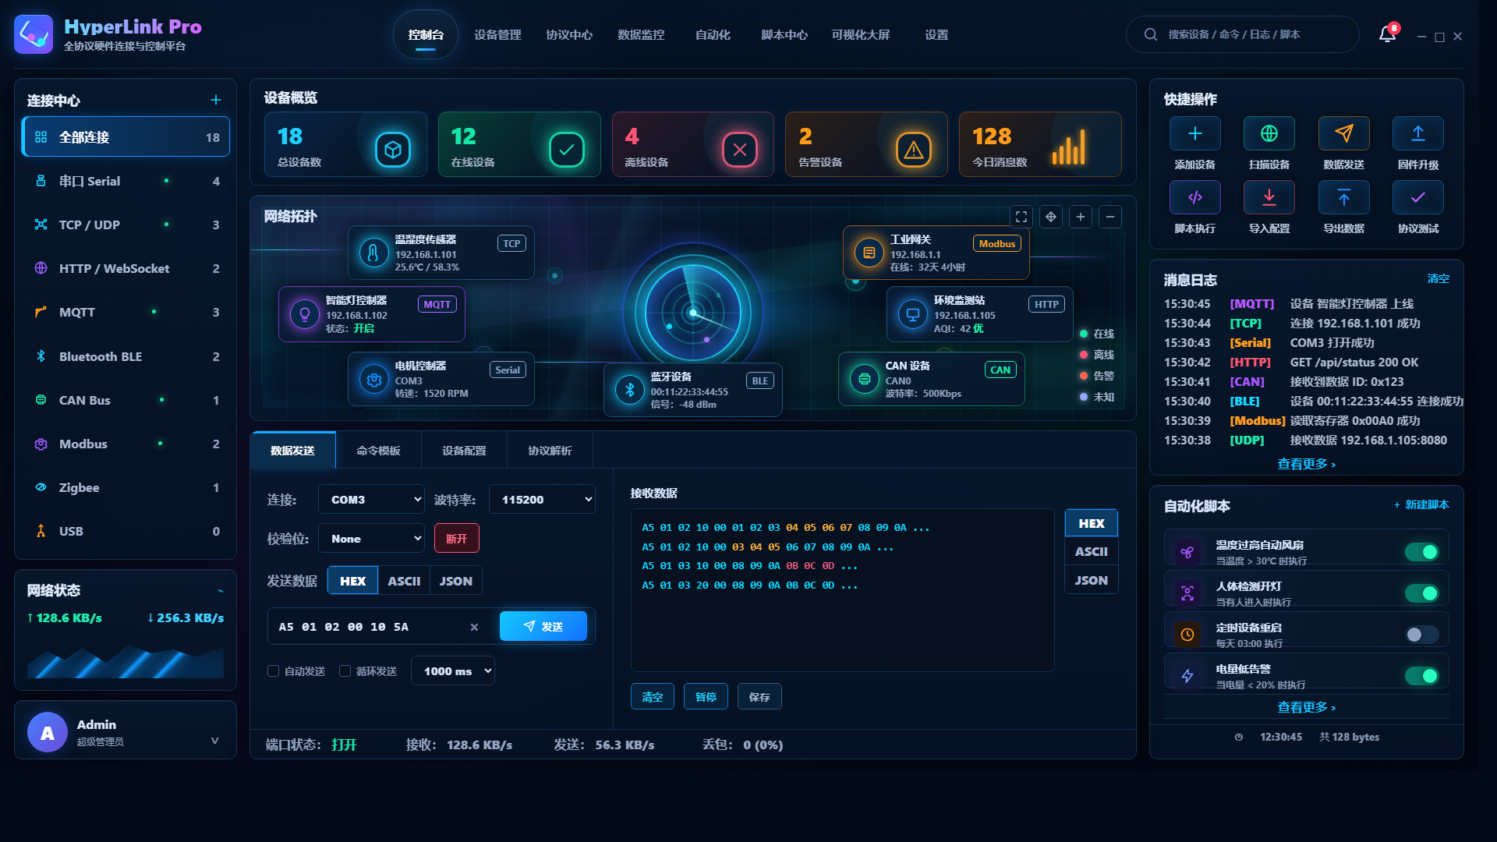Collapse the 网络状态 panel arrow
Screen dimensions: 1497x842
[x=221, y=590]
